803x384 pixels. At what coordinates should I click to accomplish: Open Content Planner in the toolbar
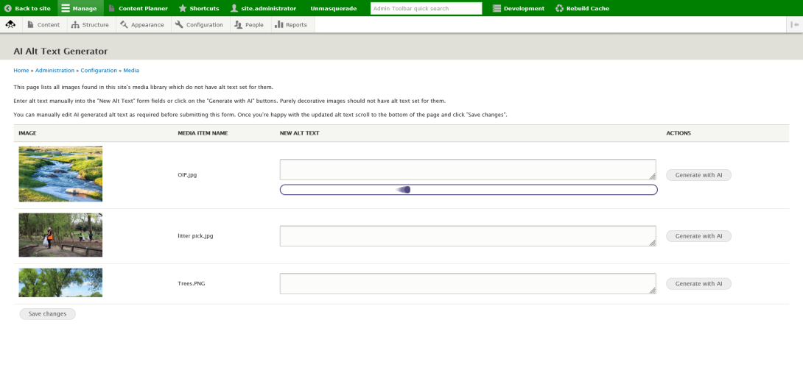pos(138,8)
